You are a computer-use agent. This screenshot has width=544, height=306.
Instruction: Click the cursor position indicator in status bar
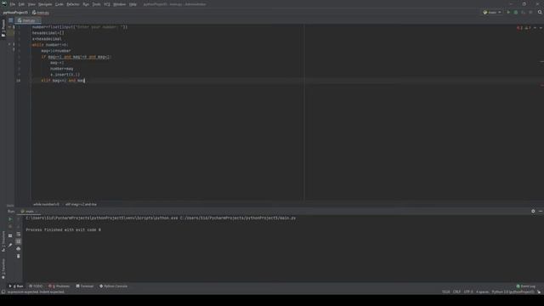[x=445, y=292]
